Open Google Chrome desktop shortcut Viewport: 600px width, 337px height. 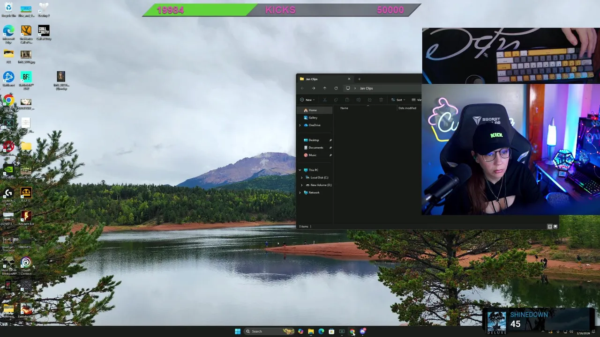click(x=8, y=103)
